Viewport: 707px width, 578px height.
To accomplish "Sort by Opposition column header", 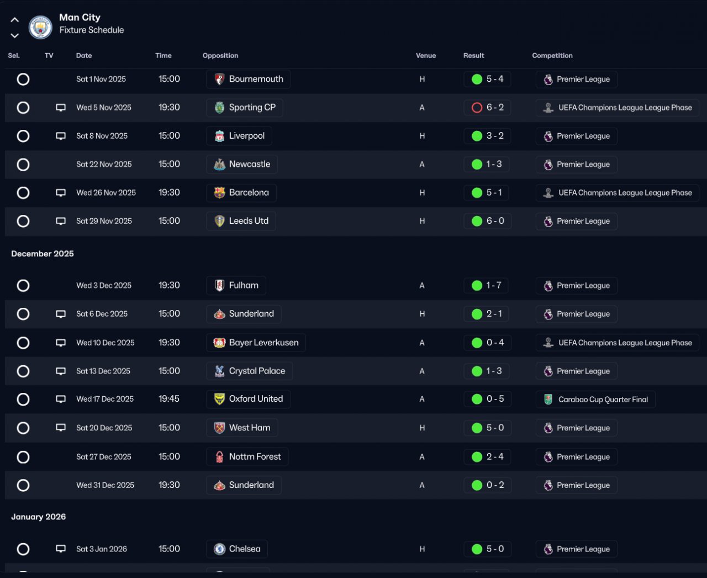I will tap(220, 56).
